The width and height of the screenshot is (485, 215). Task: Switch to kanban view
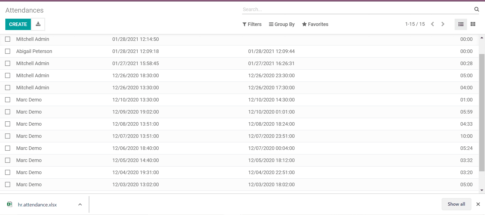coord(473,24)
